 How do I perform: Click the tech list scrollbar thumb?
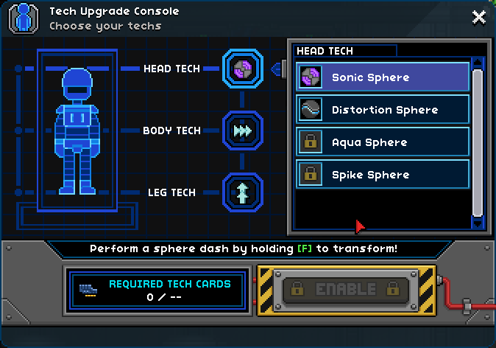pyautogui.click(x=478, y=142)
